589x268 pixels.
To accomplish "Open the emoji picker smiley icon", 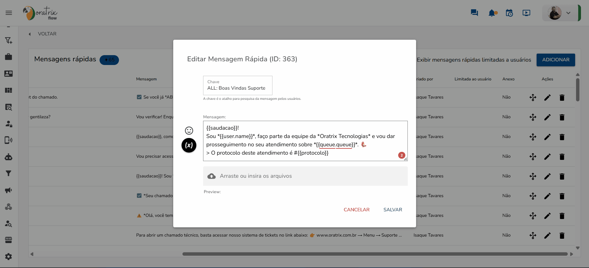I will [x=189, y=131].
